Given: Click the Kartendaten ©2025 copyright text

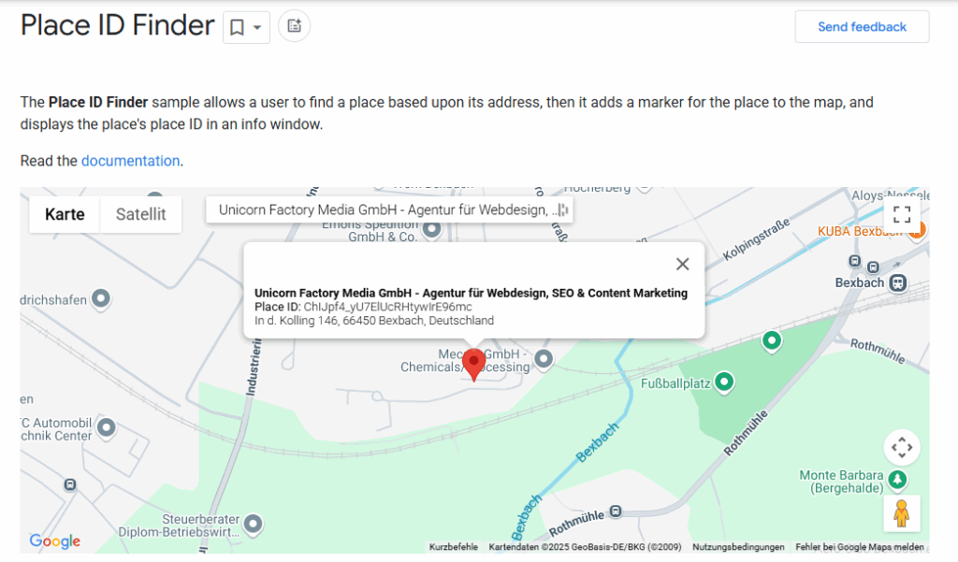Looking at the screenshot, I should pos(585,547).
